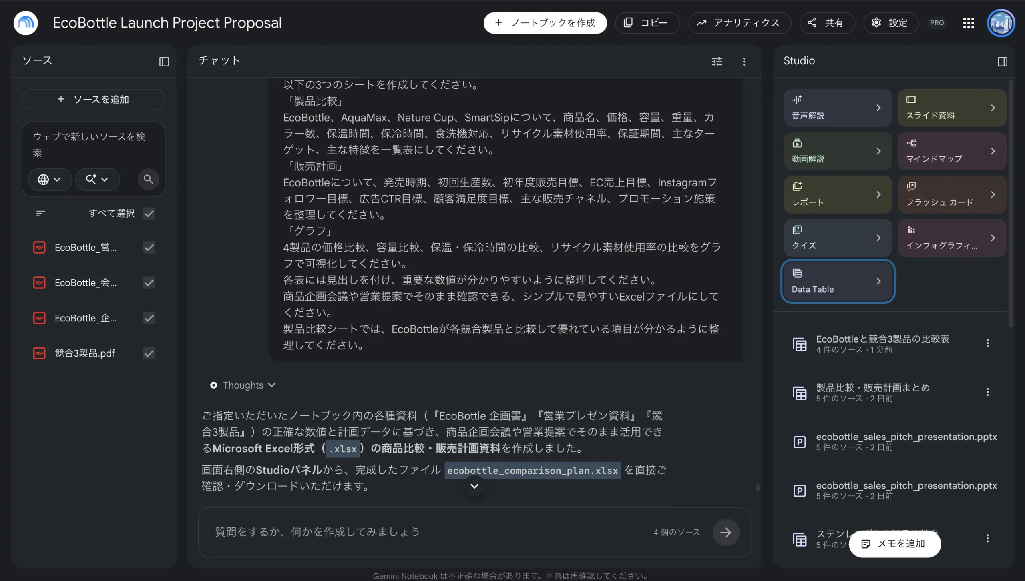Open options for the ステンレ... table item
Viewport: 1025px width, 581px height.
click(x=987, y=538)
